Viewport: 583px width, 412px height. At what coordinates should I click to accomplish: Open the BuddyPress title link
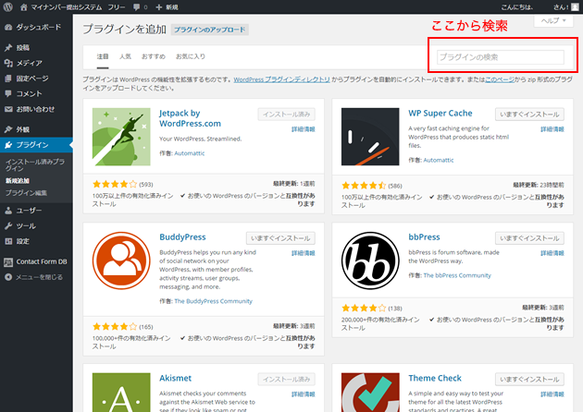[182, 237]
